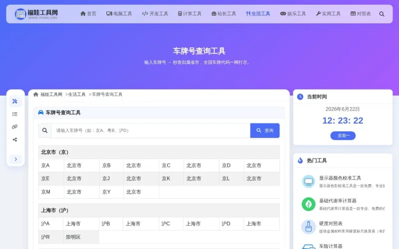Screen dimensions: 399x249
Task: Click the 星期一 weekday badge
Action: (x=343, y=135)
